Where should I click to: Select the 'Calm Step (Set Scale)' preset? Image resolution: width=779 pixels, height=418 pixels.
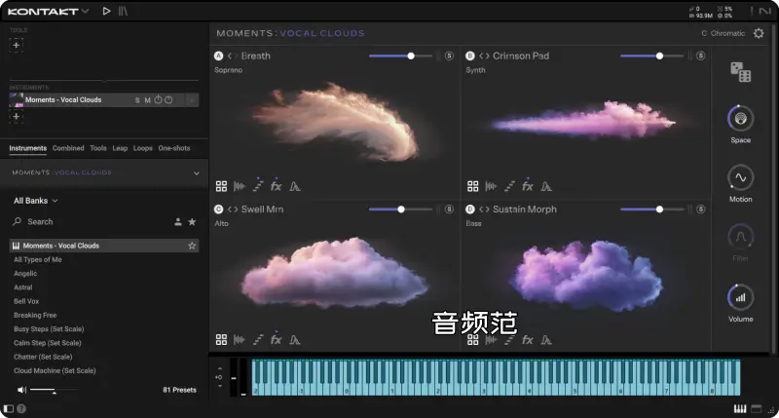pos(47,343)
